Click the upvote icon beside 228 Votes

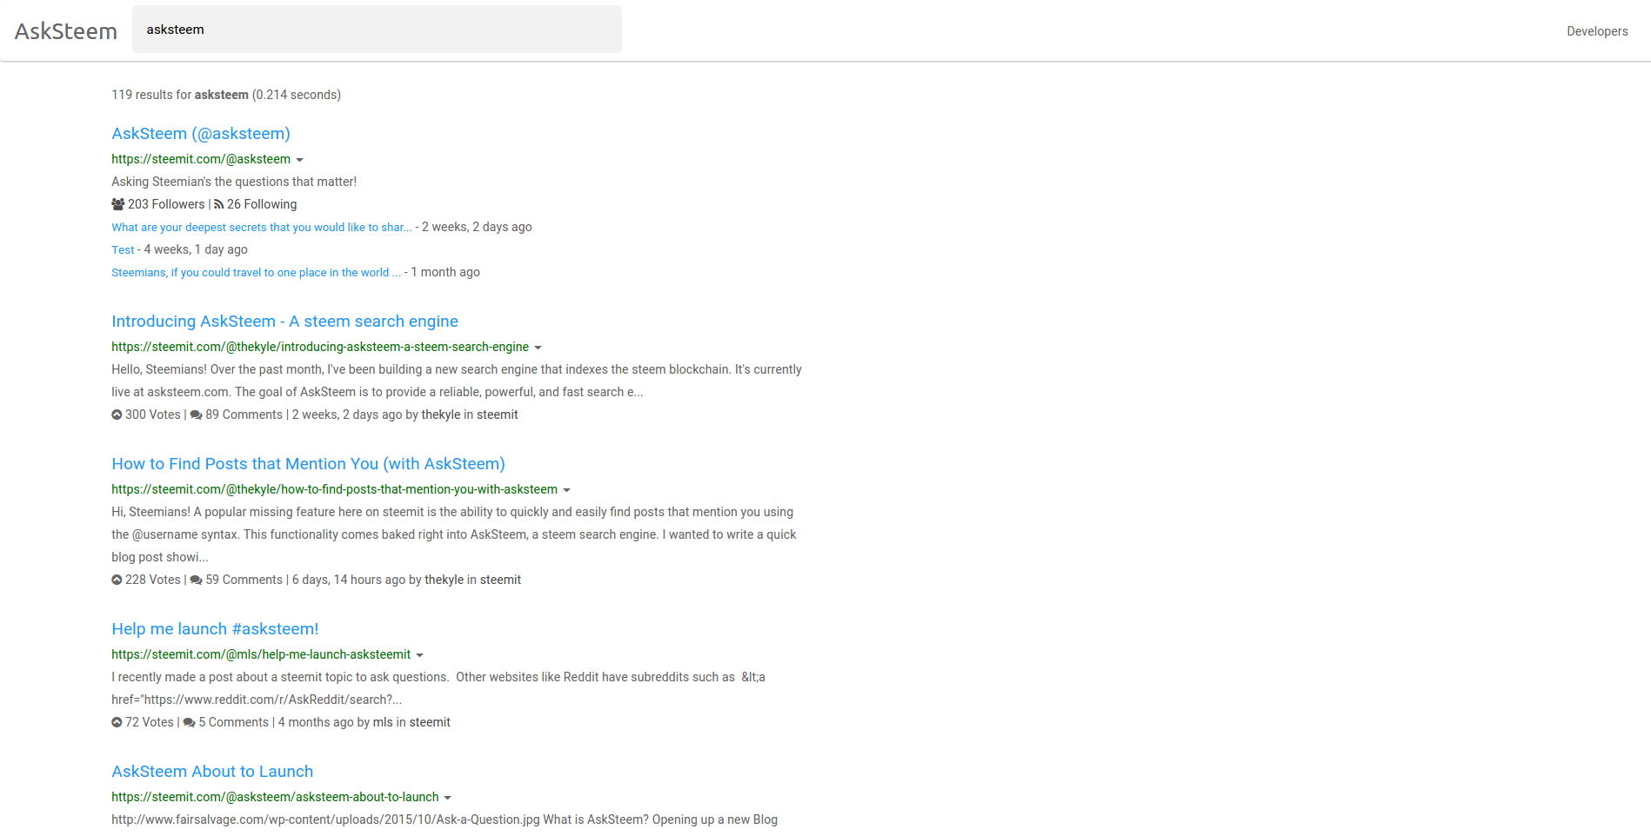tap(117, 580)
